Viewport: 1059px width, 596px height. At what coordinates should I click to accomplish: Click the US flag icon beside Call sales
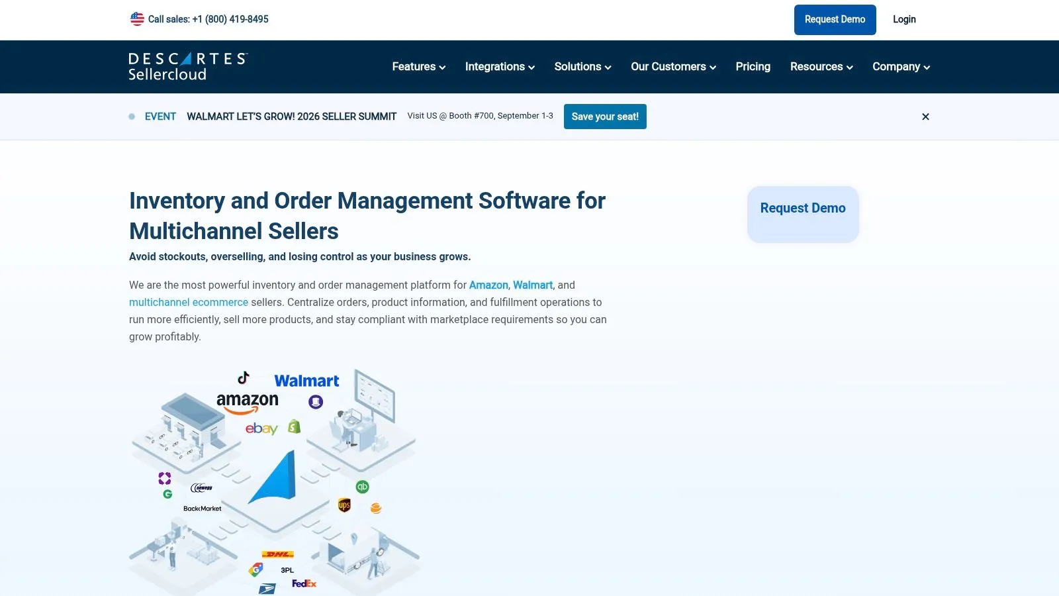[137, 19]
